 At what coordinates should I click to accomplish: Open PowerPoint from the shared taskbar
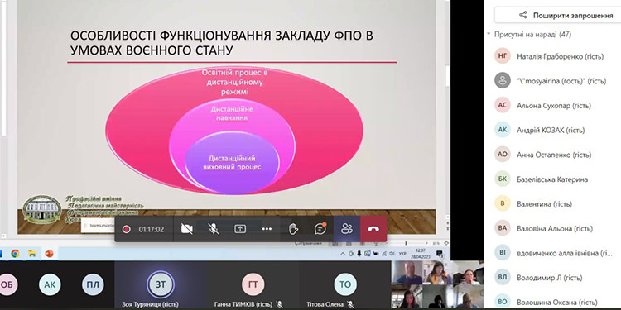tap(49, 254)
